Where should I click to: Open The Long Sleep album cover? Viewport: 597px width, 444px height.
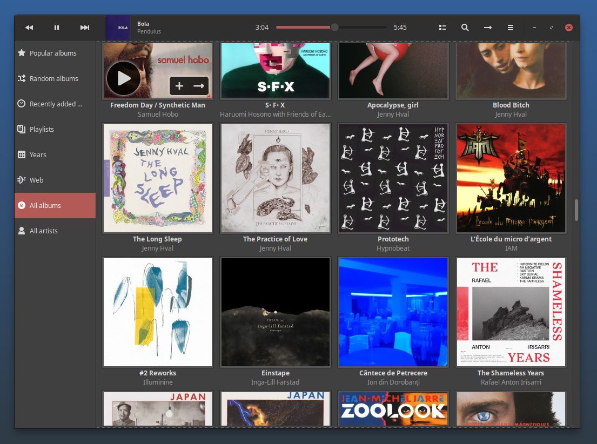[x=158, y=178]
